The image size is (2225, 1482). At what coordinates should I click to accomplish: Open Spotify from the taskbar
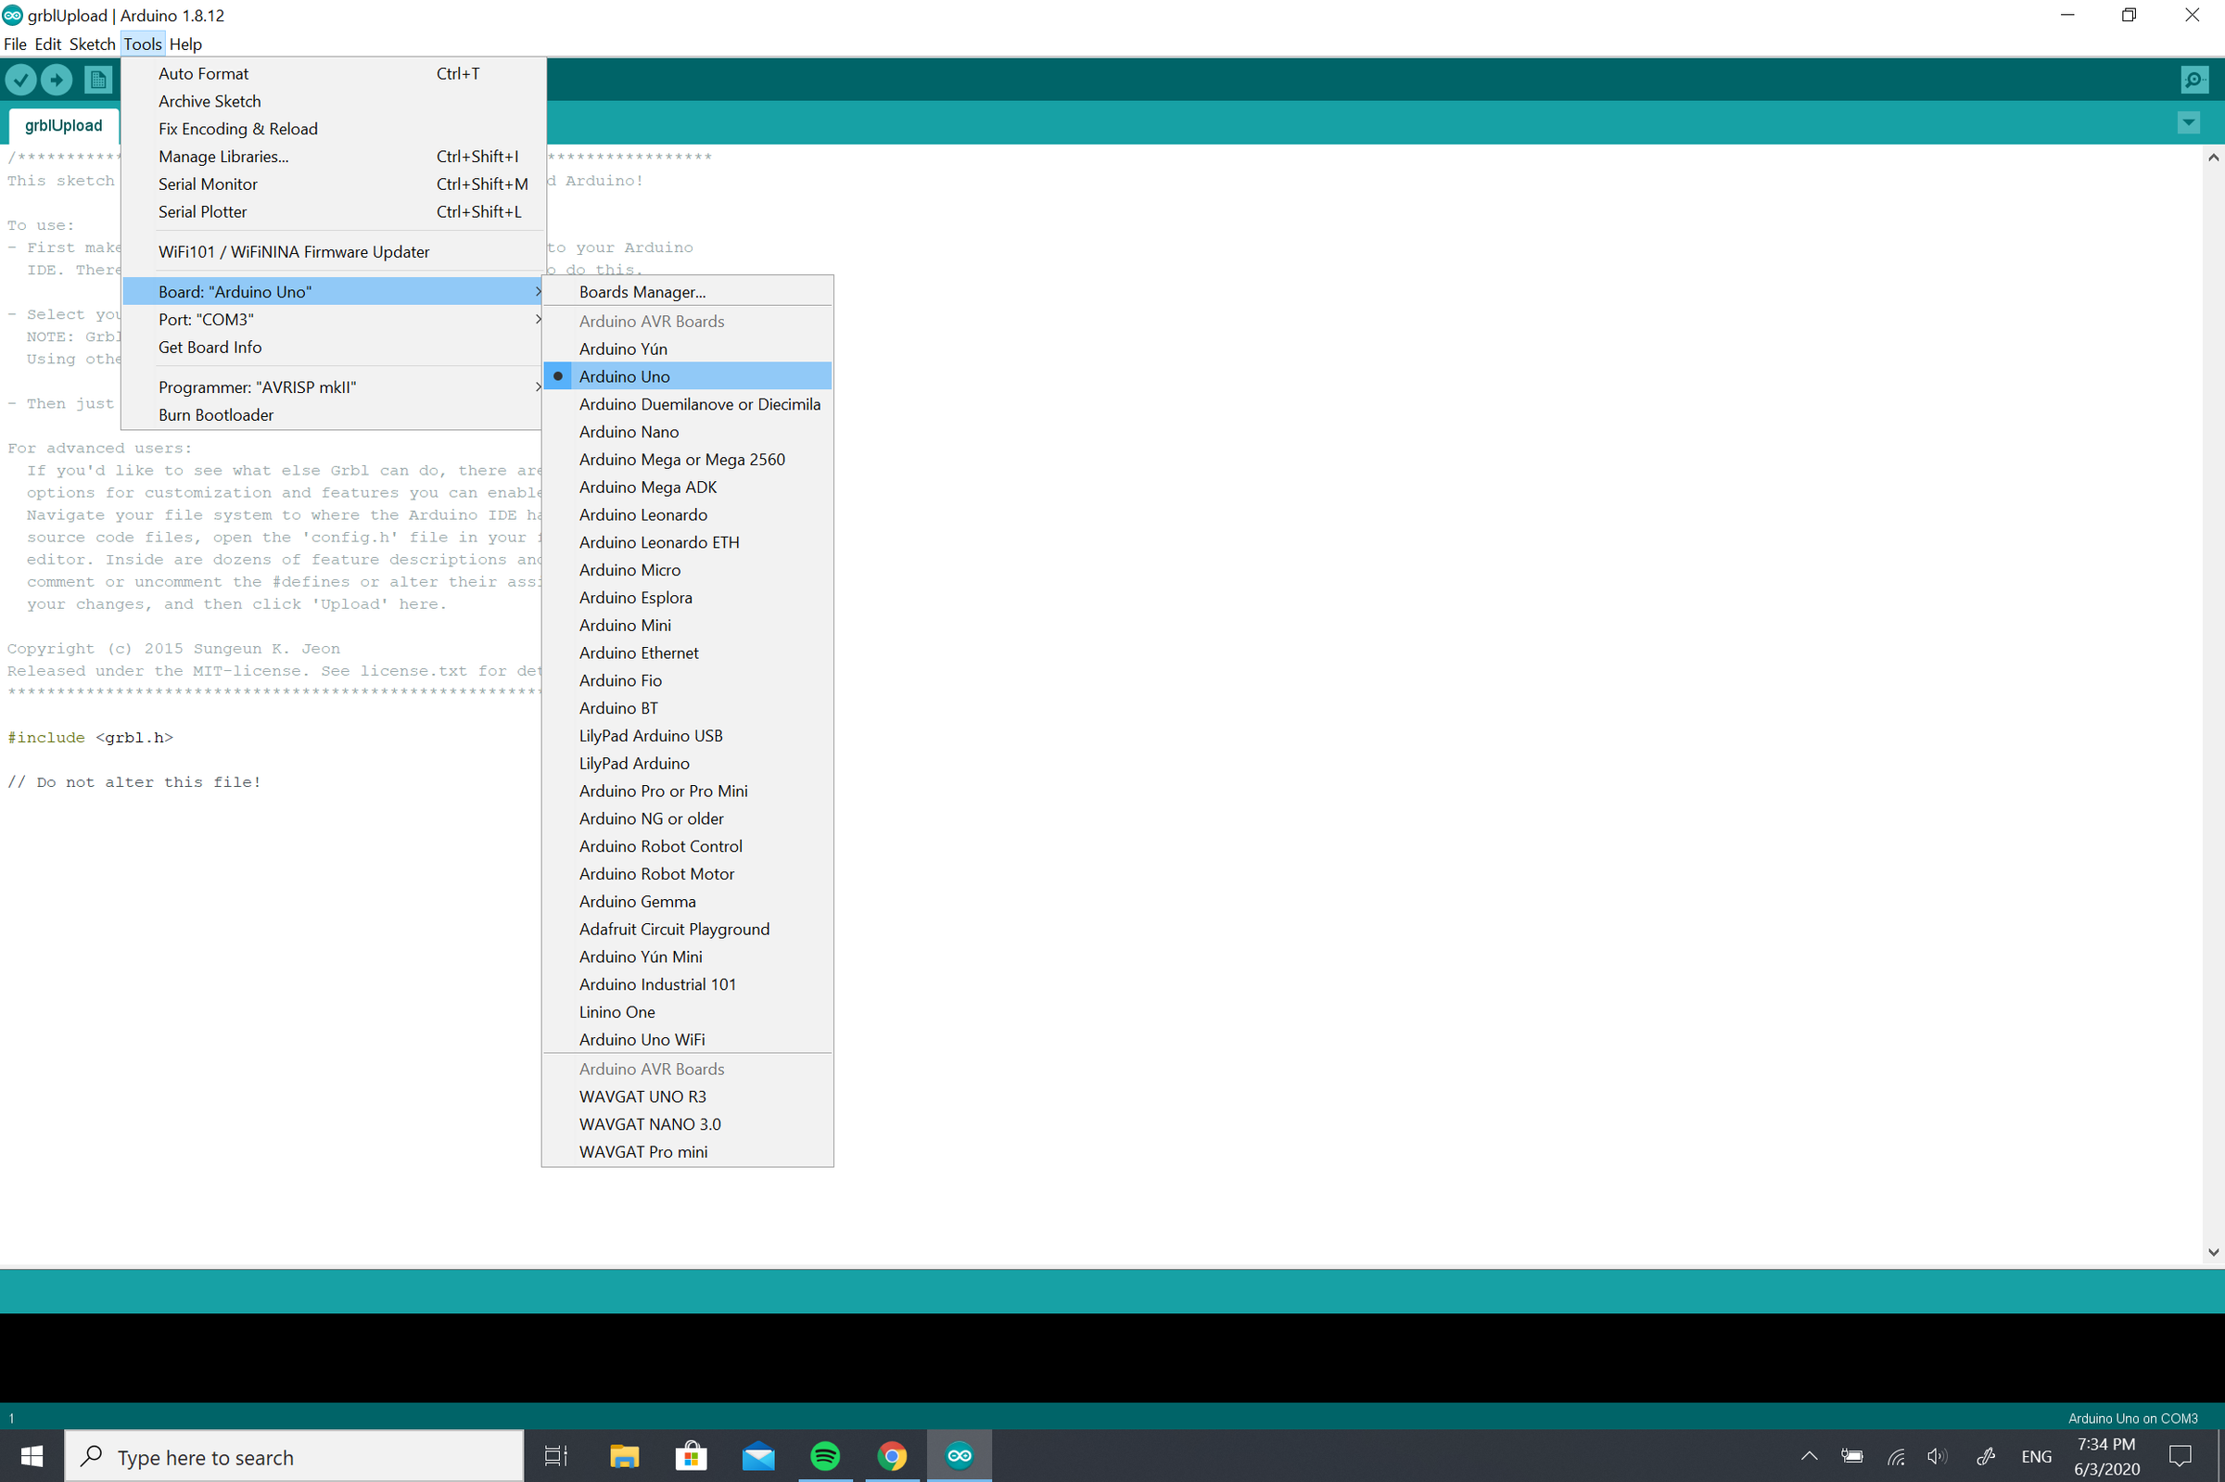tap(825, 1456)
